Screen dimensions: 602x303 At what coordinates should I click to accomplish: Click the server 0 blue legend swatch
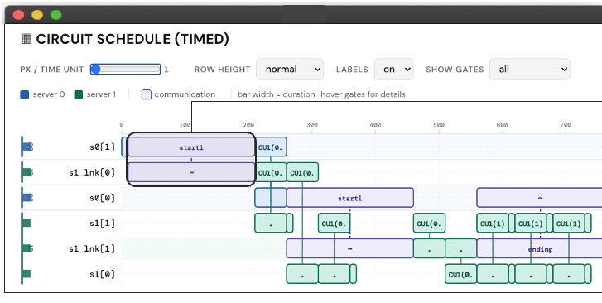25,94
